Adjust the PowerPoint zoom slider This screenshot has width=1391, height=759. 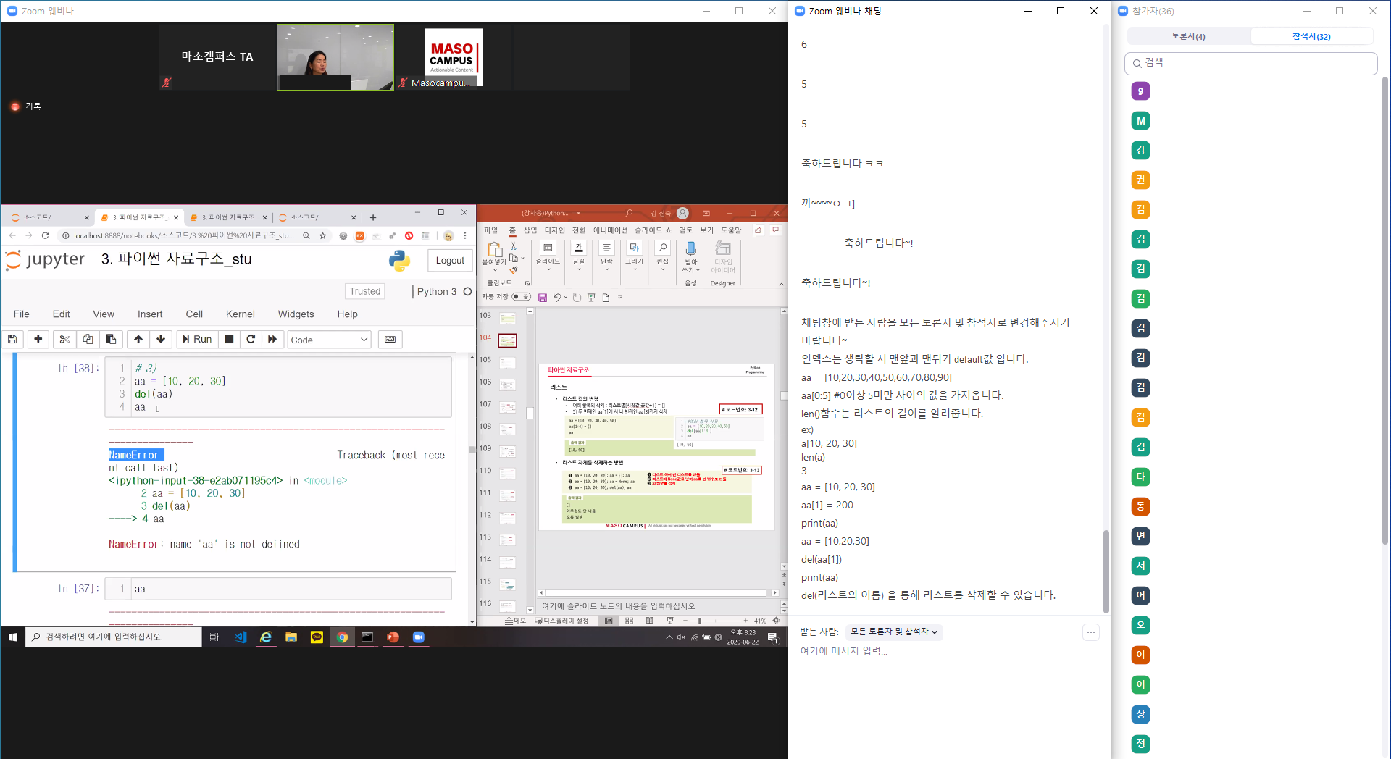click(x=700, y=621)
